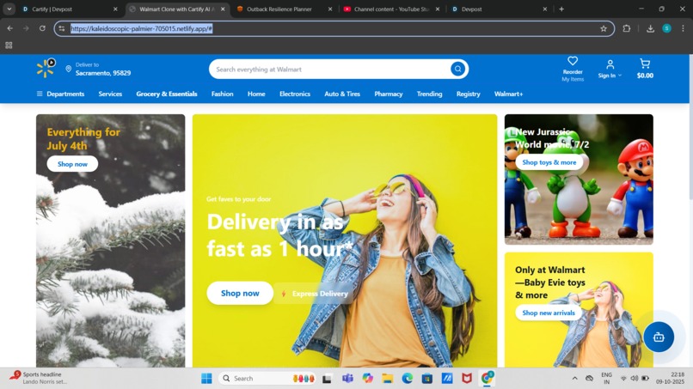Open the floating chatbot assistant button
This screenshot has height=389, width=693.
coord(659,337)
